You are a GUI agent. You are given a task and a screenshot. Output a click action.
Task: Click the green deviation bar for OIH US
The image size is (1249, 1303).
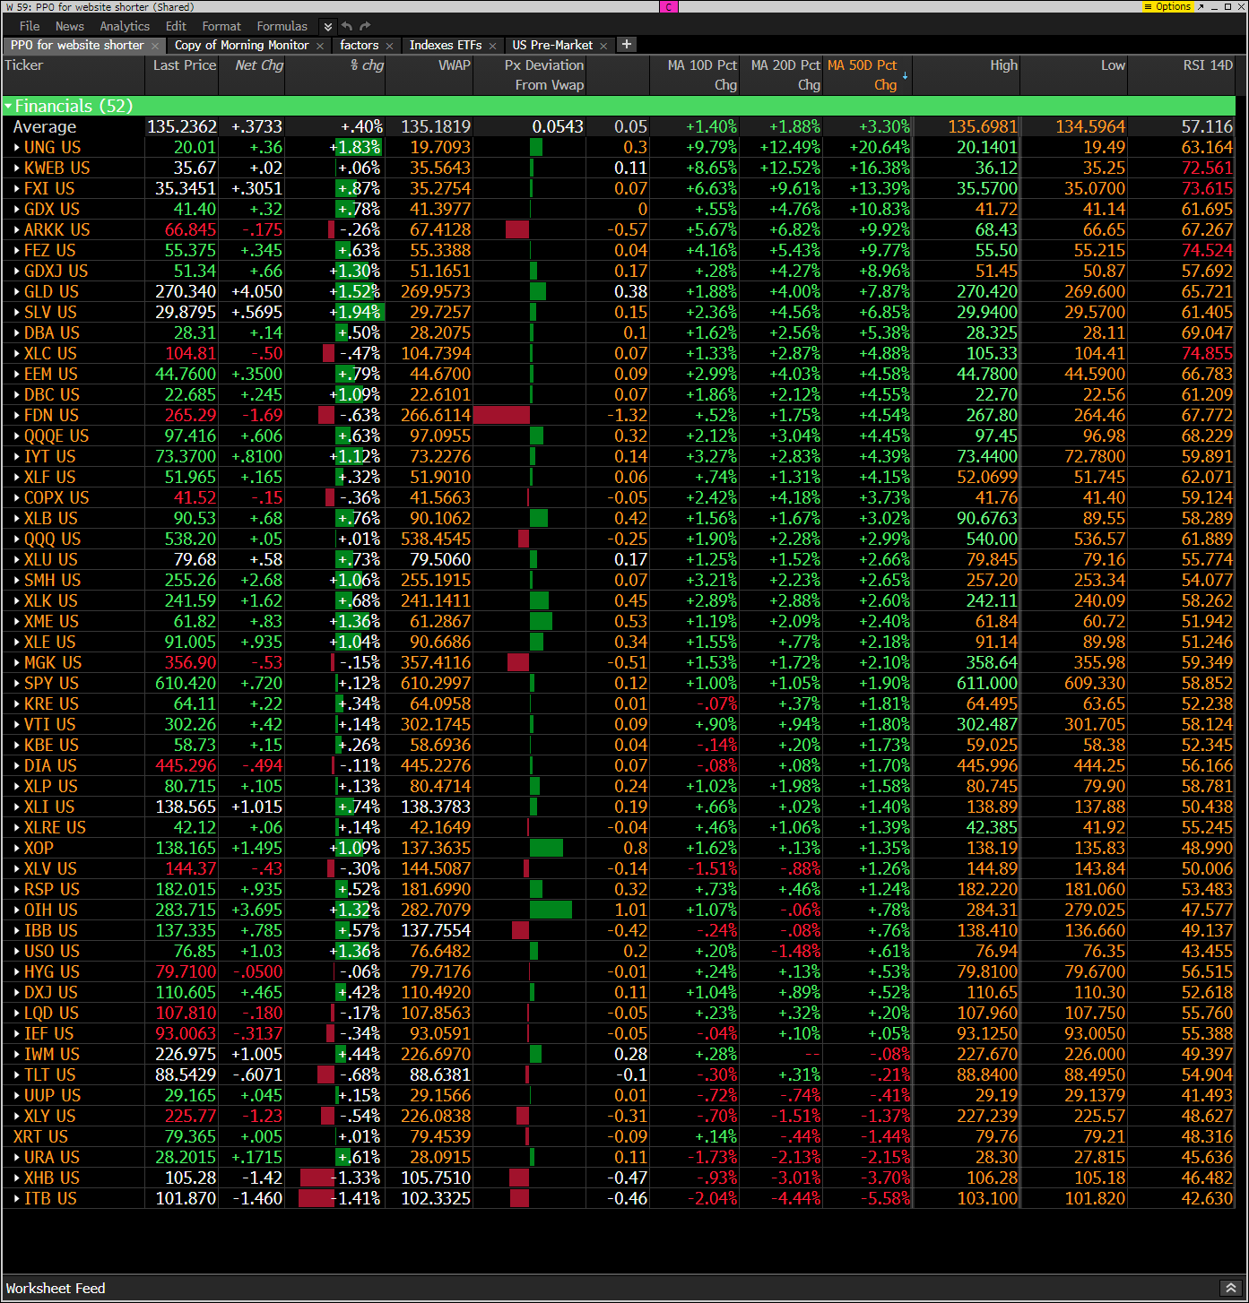click(551, 910)
